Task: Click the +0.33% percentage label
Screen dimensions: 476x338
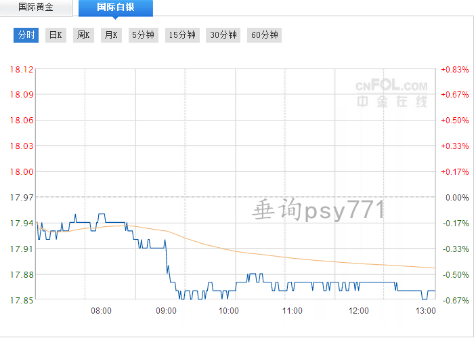Action: 455,146
